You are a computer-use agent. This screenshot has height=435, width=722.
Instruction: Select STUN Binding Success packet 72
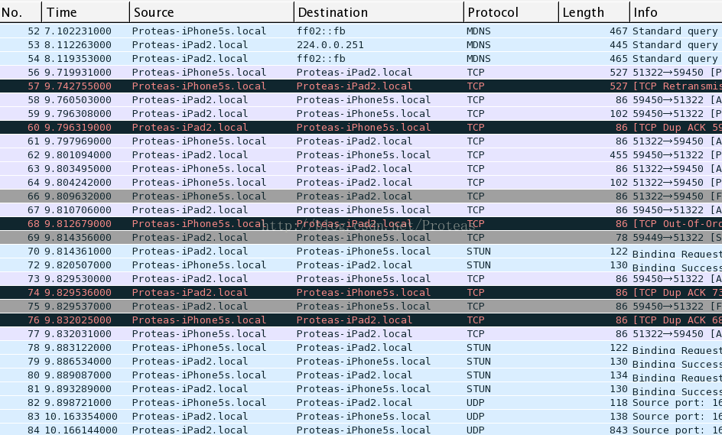[361, 265]
